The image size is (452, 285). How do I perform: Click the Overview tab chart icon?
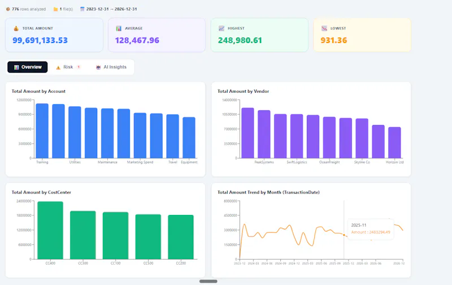pos(16,67)
